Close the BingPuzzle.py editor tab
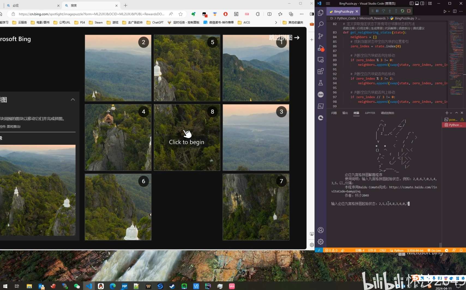Screen dimensions: 466x290 [x=357, y=11]
